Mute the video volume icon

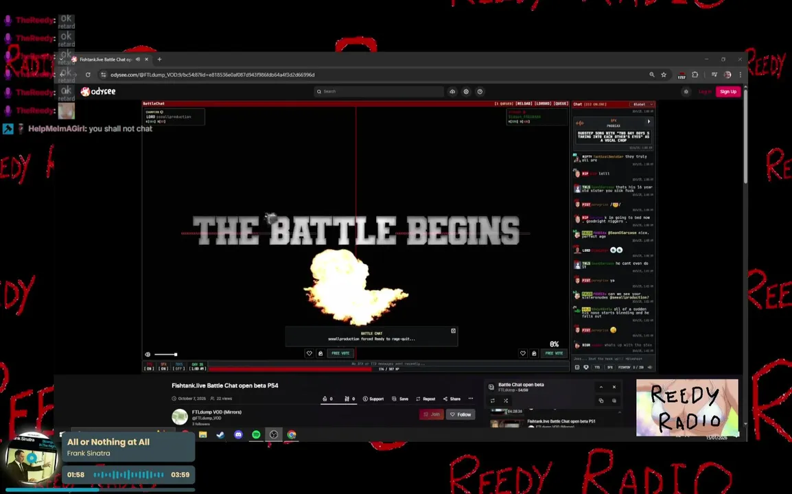click(x=148, y=354)
